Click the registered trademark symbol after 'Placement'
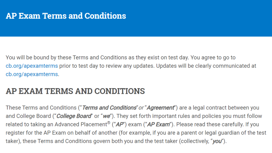Viewport: 272px width, 153px height. pyautogui.click(x=109, y=123)
